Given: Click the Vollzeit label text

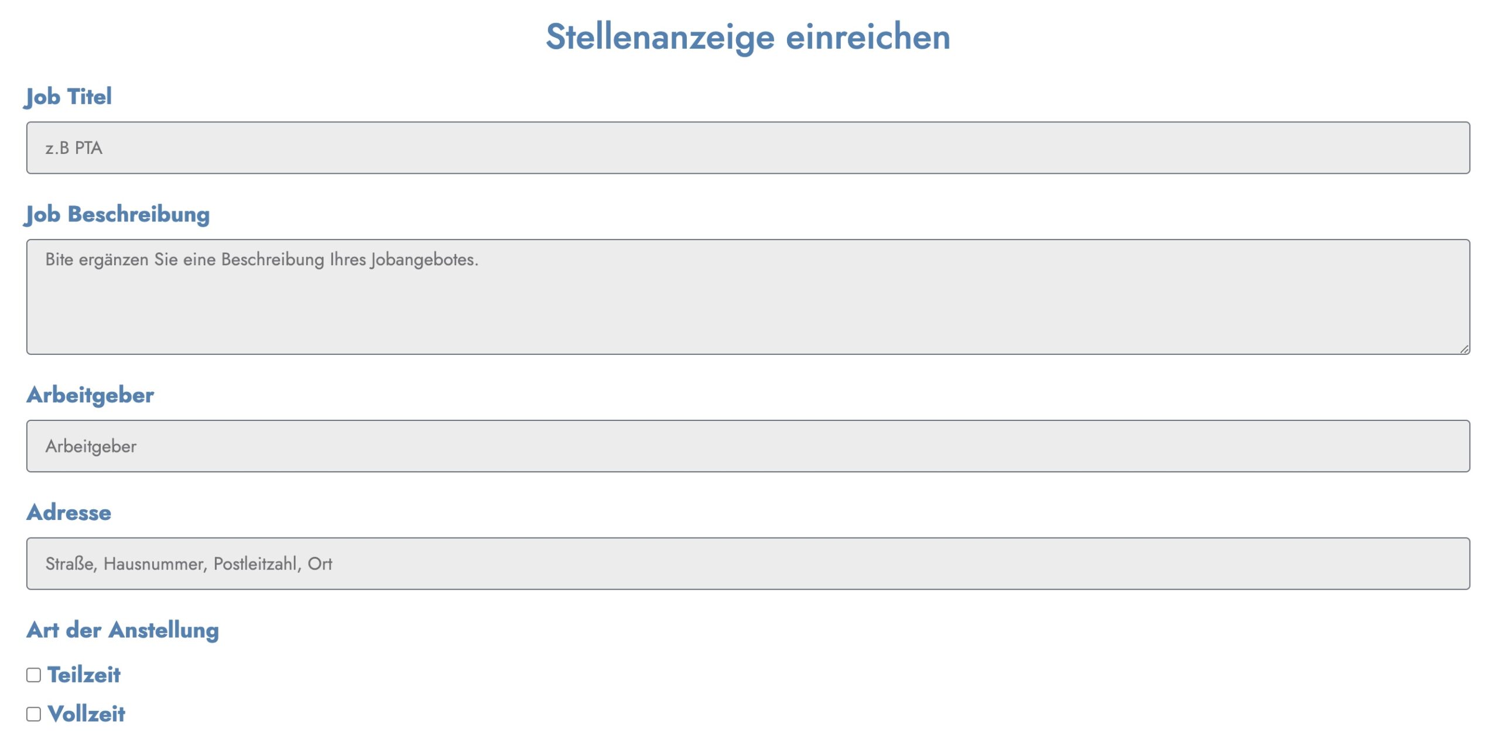Looking at the screenshot, I should coord(86,714).
